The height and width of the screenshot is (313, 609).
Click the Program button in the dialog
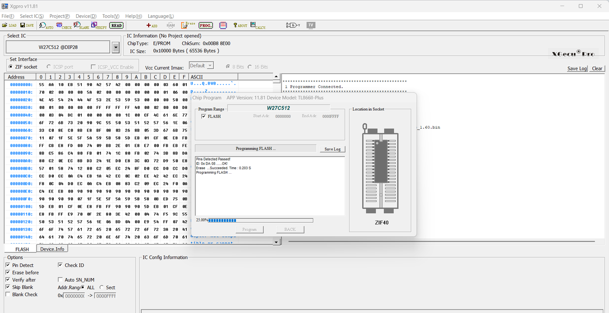(249, 229)
